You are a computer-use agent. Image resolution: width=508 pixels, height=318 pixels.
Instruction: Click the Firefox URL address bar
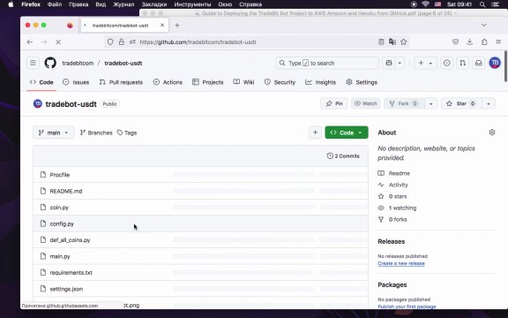[x=256, y=42]
